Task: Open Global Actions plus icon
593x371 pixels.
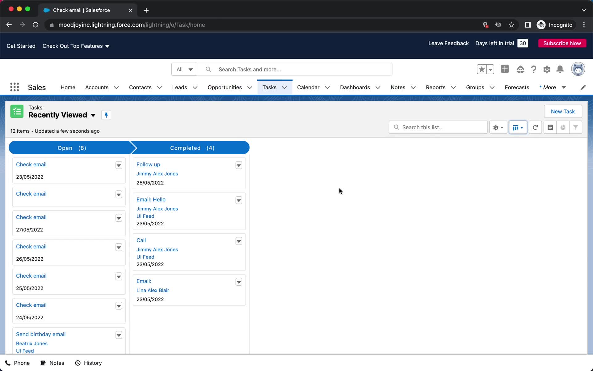Action: point(505,69)
